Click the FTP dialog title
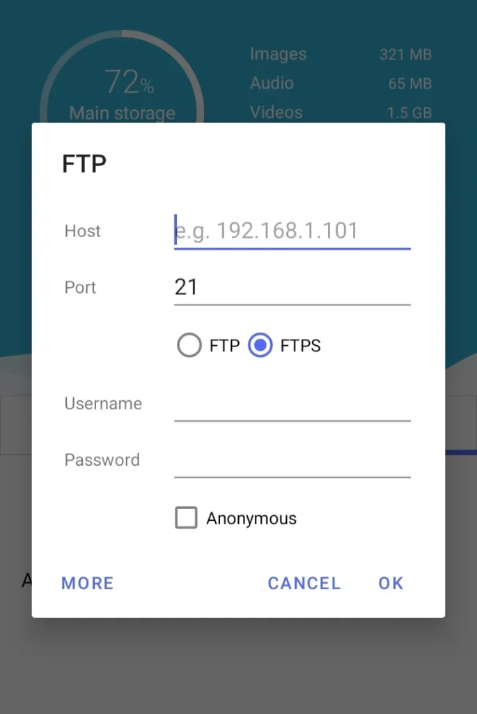This screenshot has width=477, height=714. [84, 163]
